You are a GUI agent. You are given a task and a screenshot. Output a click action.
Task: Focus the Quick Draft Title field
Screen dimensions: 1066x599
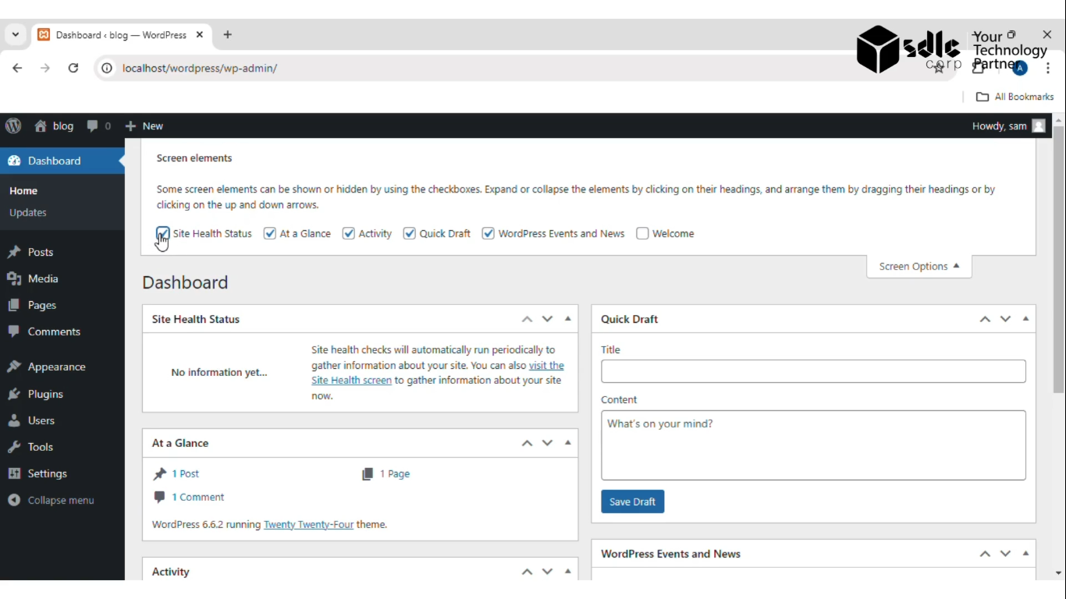[813, 371]
